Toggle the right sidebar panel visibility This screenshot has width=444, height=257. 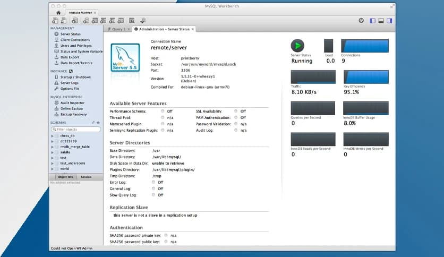[389, 21]
